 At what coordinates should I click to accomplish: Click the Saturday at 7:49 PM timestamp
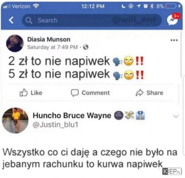pyautogui.click(x=52, y=47)
